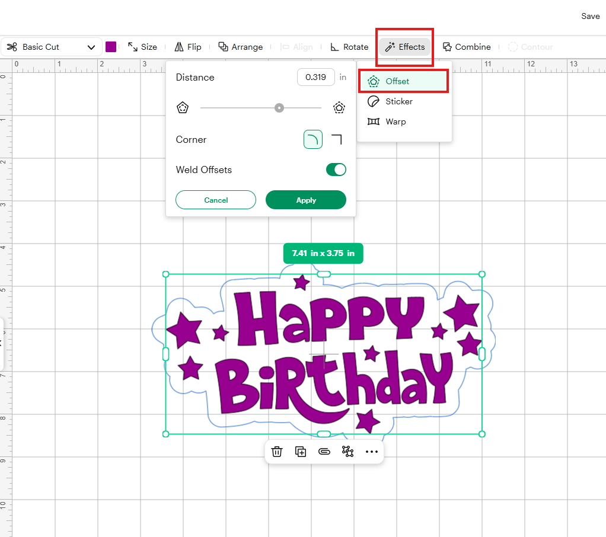The height and width of the screenshot is (537, 606).
Task: Click the smaller offset icon left of slider
Action: 183,108
